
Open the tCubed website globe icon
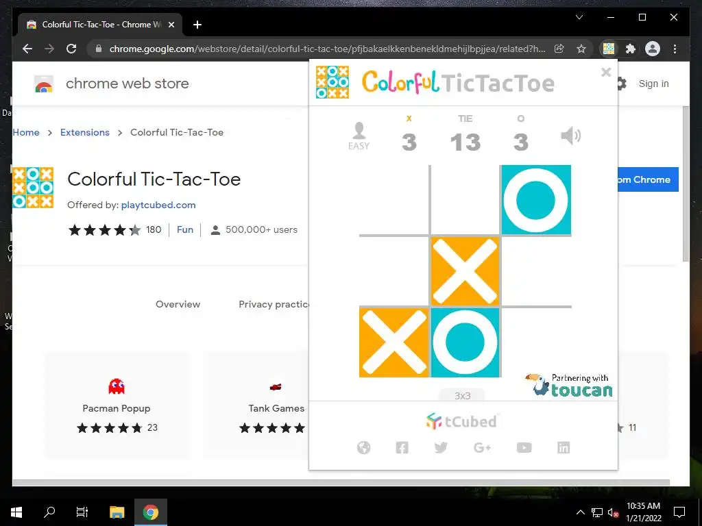point(363,447)
